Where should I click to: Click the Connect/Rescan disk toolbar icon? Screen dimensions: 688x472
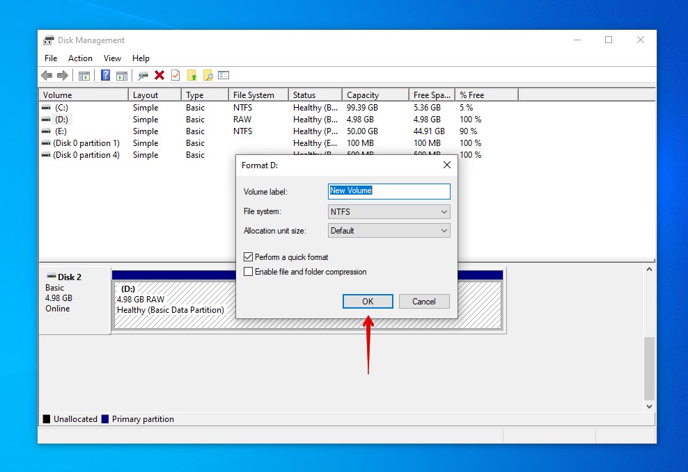coord(143,75)
